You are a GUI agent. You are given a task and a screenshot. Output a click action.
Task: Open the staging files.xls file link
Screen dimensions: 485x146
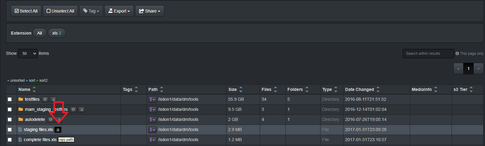[38, 129]
